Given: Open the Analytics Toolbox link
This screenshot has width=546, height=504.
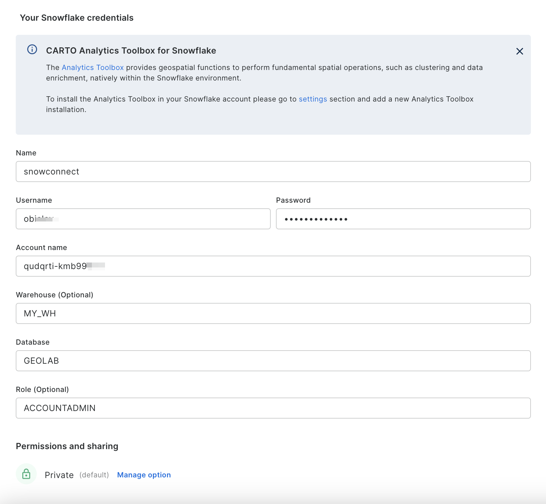Looking at the screenshot, I should click(x=93, y=68).
